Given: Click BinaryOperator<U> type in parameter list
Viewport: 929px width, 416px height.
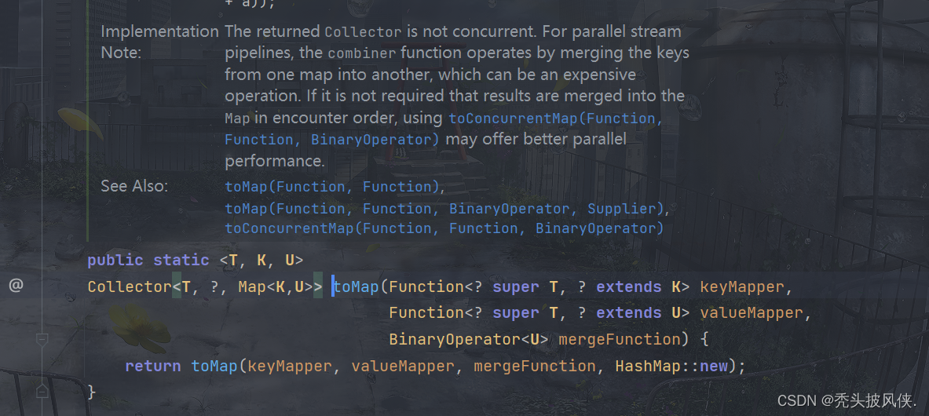Looking at the screenshot, I should coord(467,340).
